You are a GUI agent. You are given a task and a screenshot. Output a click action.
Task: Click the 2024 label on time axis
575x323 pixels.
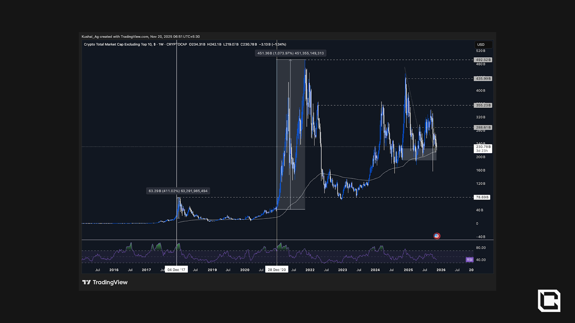[x=375, y=270]
